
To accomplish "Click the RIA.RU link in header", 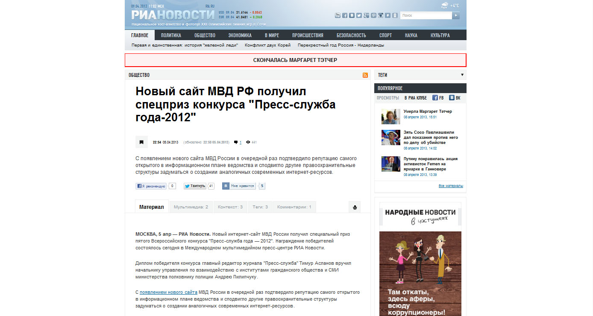I will point(210,6).
